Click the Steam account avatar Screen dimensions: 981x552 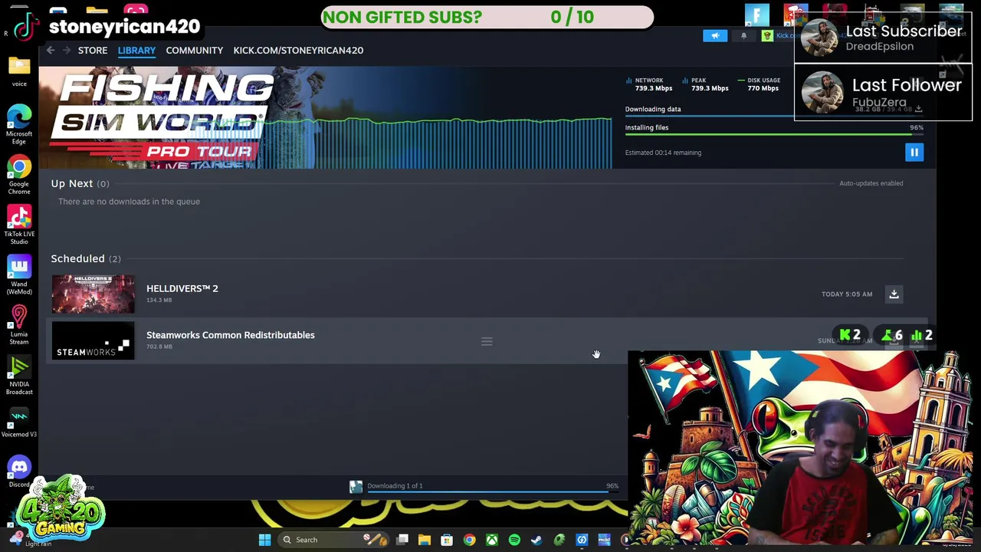(x=767, y=36)
